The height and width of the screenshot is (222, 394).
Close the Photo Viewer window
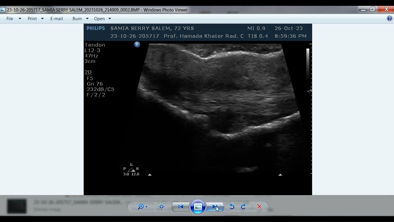[x=387, y=10]
